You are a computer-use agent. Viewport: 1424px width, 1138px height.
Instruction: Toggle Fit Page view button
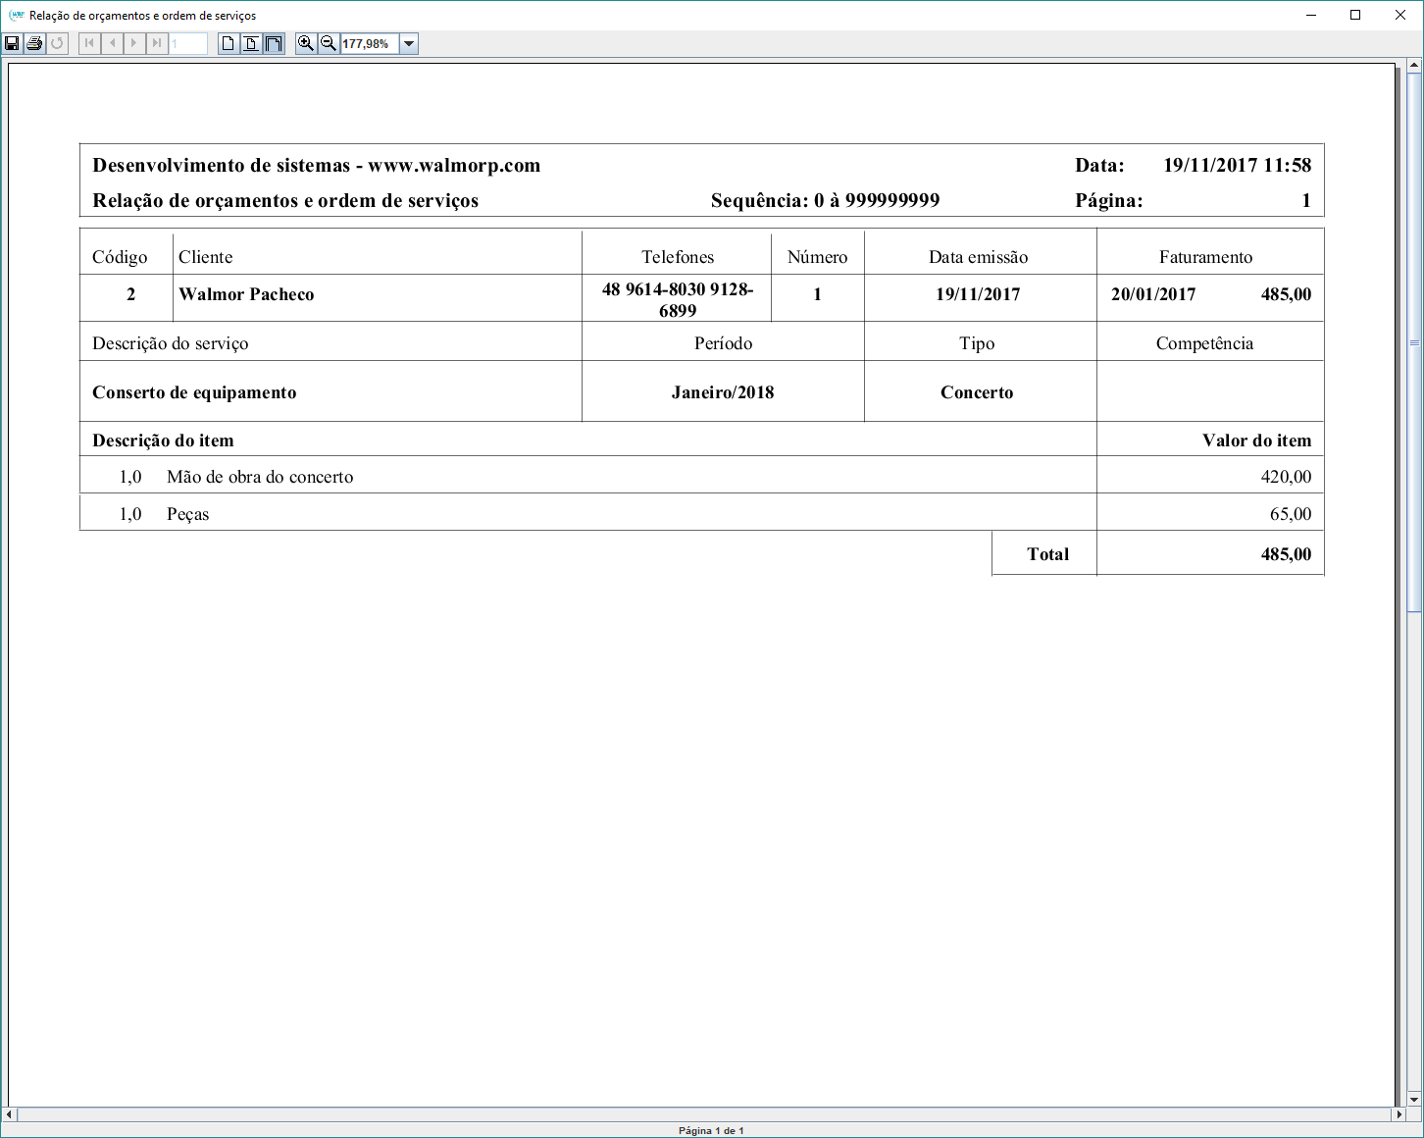(x=251, y=43)
